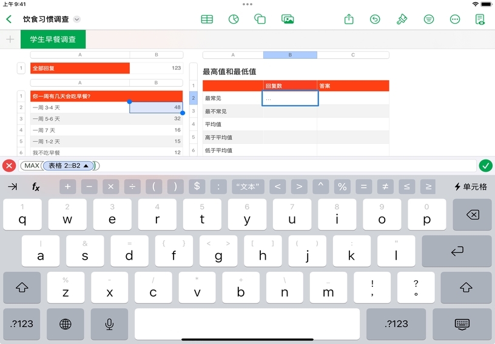Confirm formula with green checkmark
This screenshot has width=495, height=344.
485,166
